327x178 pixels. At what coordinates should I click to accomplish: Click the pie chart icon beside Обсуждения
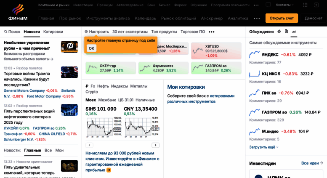click(x=279, y=32)
